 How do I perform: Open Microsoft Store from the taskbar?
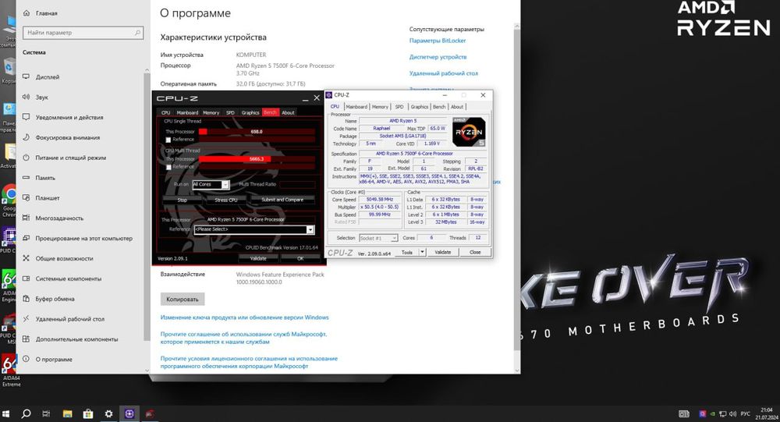click(88, 413)
